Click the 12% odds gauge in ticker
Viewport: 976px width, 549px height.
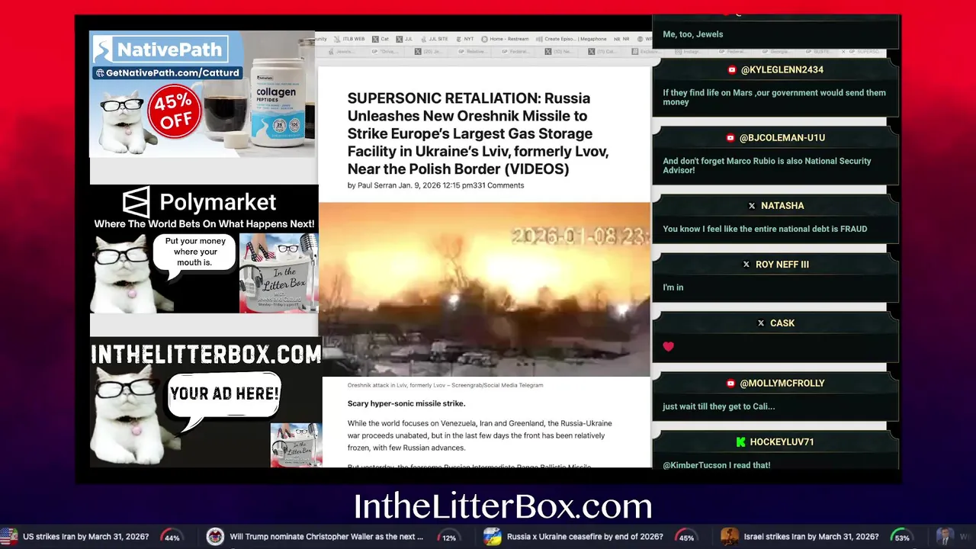pyautogui.click(x=449, y=537)
